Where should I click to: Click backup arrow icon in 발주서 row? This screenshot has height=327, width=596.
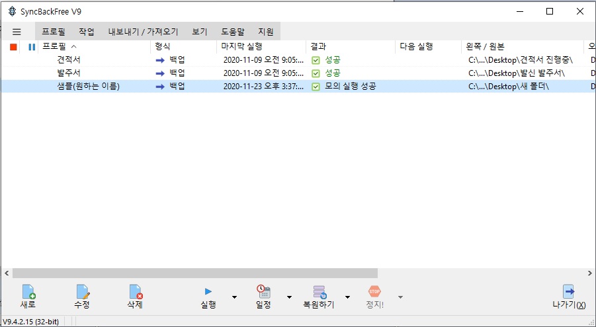pos(160,73)
